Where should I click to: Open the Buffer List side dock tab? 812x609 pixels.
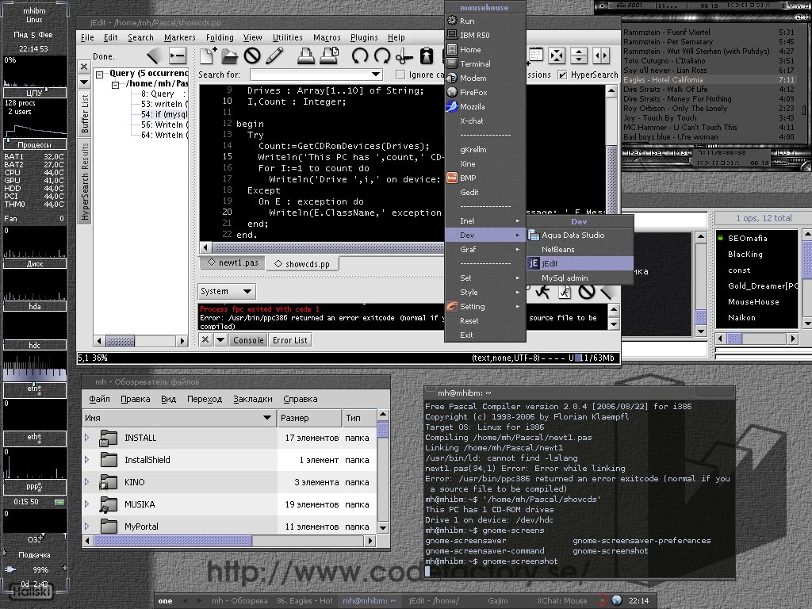pos(85,114)
